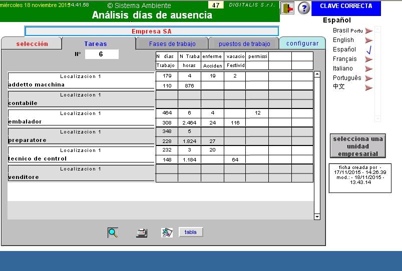Switch to the selección tab
The image size is (402, 271).
pyautogui.click(x=32, y=44)
